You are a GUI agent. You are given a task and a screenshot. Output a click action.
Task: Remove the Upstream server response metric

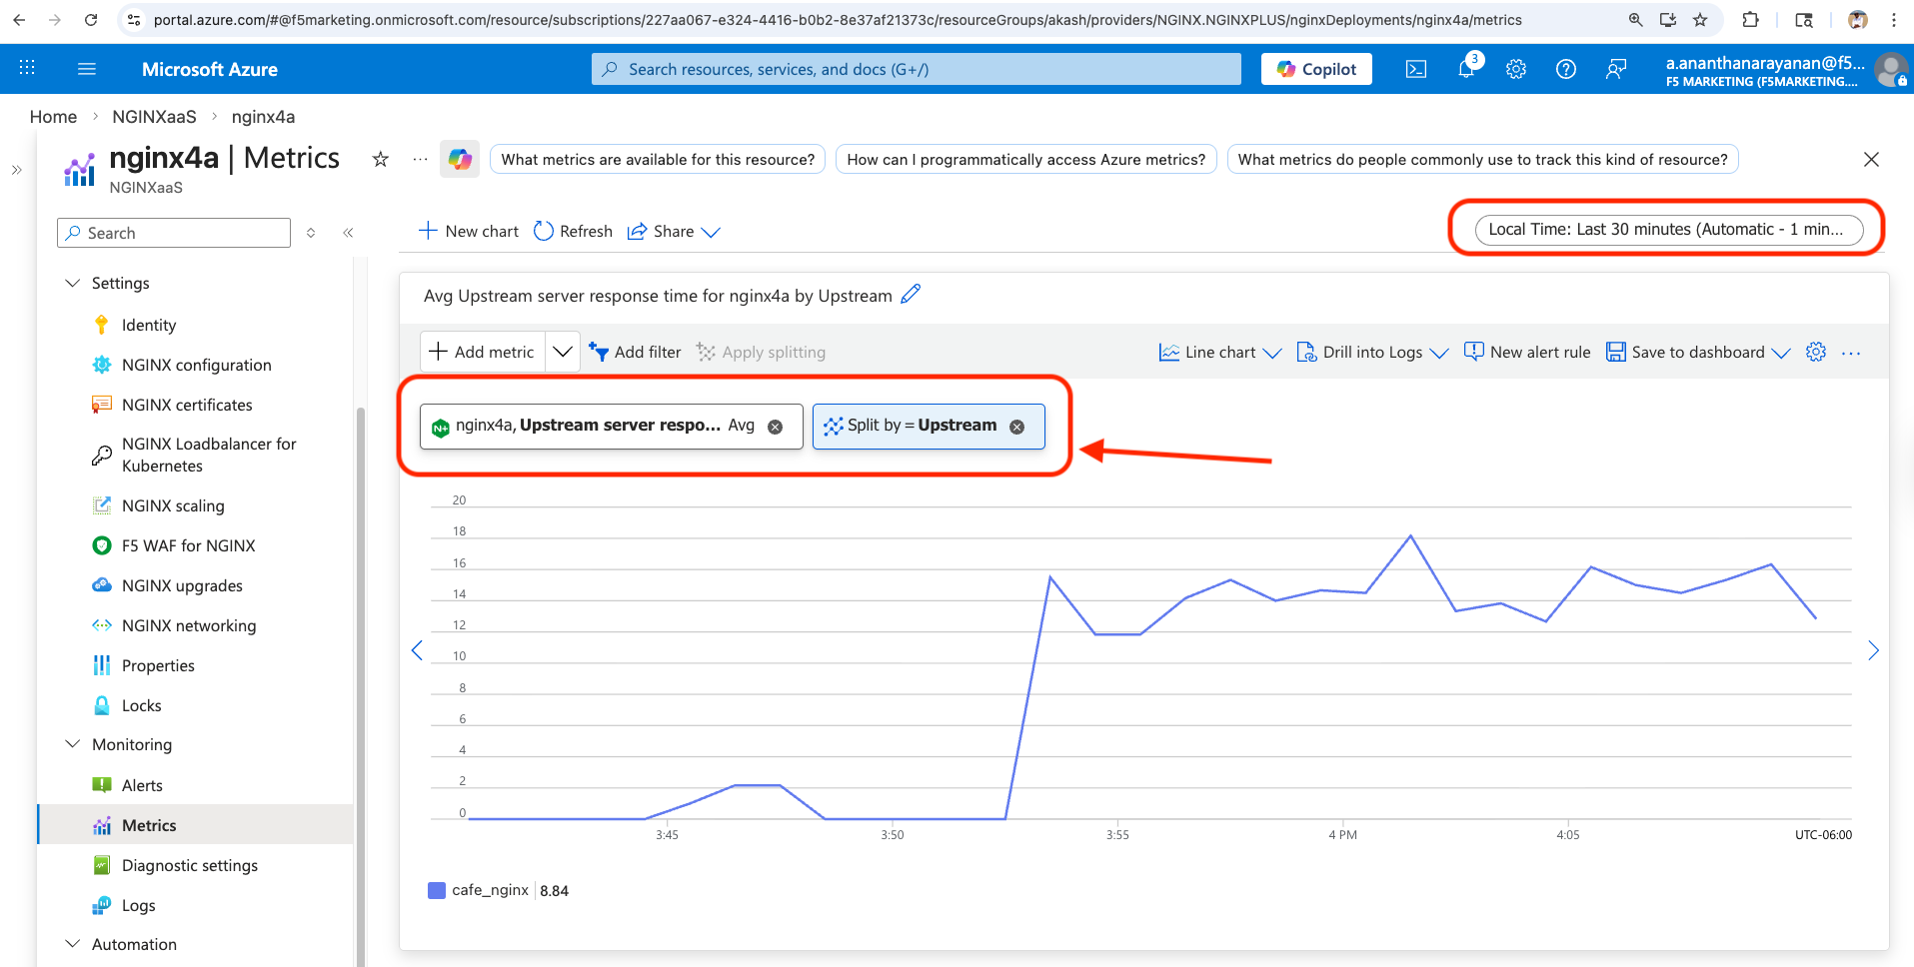pos(775,427)
